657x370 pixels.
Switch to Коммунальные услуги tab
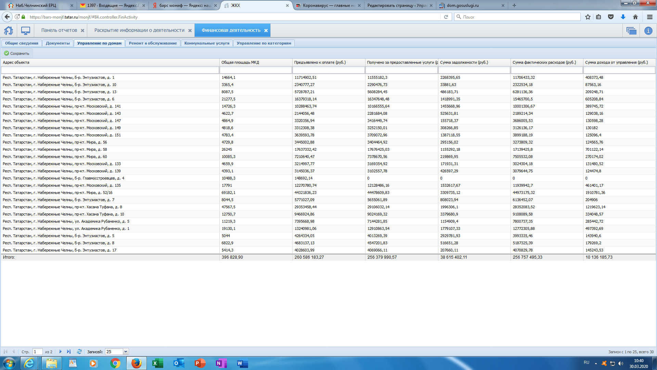tap(207, 43)
